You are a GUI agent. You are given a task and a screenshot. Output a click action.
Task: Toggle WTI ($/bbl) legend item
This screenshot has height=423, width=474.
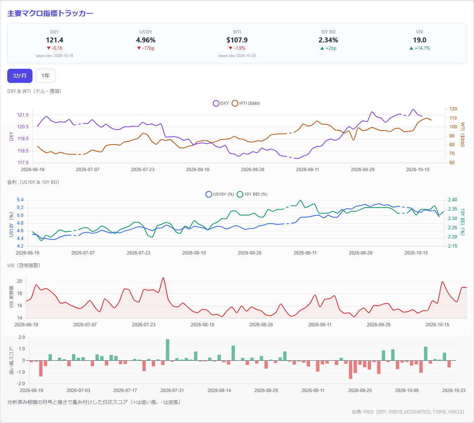246,103
